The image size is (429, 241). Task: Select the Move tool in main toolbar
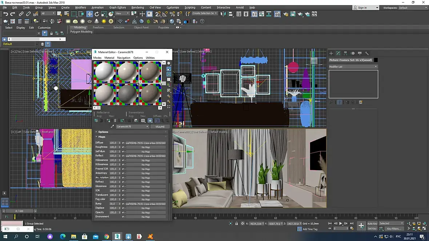click(89, 14)
